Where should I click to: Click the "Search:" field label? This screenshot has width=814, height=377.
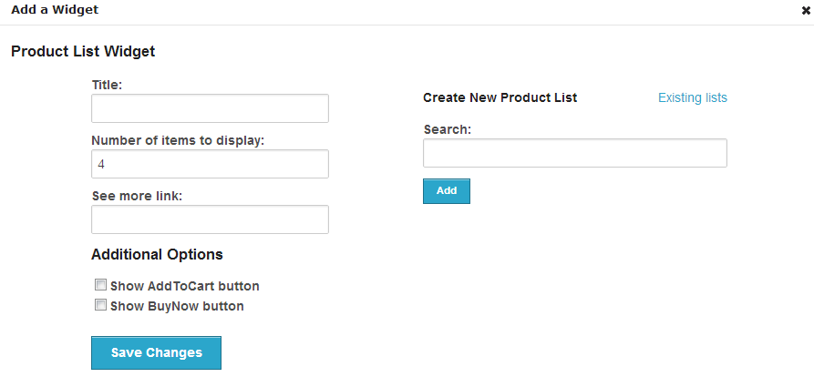[448, 129]
